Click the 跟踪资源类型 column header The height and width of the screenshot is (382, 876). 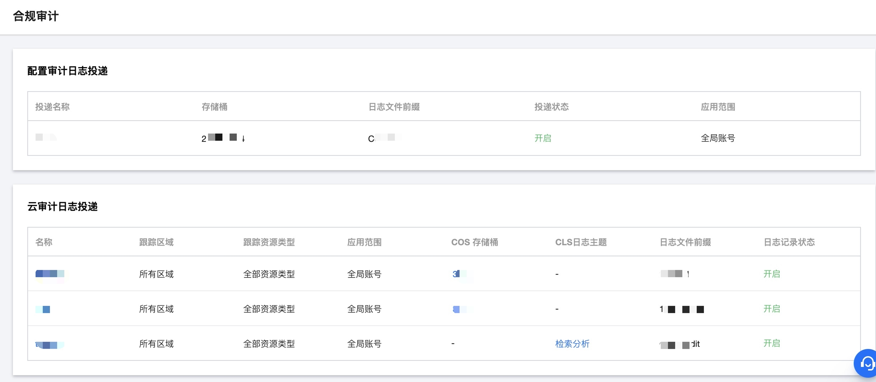point(269,242)
